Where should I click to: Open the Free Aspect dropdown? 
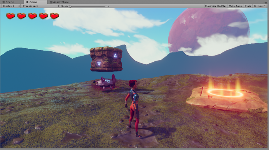point(41,6)
